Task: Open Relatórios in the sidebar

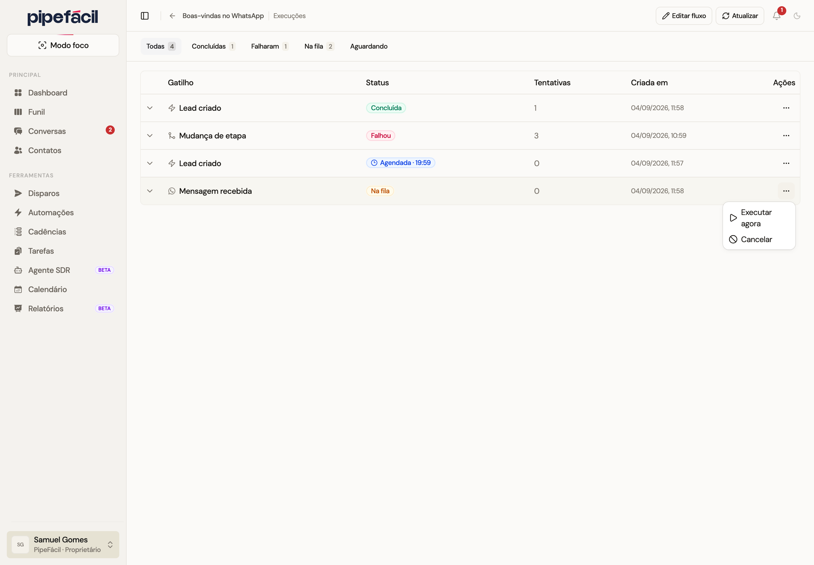Action: pos(63,308)
